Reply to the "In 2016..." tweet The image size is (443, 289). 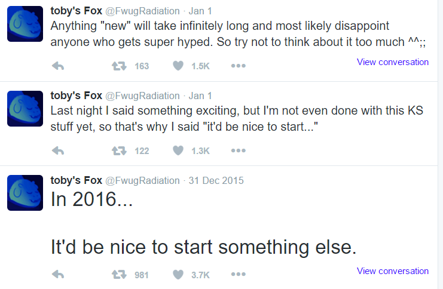[58, 275]
